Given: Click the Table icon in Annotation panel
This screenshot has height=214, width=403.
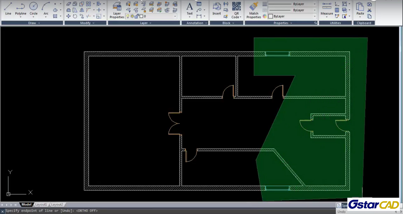Looking at the screenshot, I should 199,4.
